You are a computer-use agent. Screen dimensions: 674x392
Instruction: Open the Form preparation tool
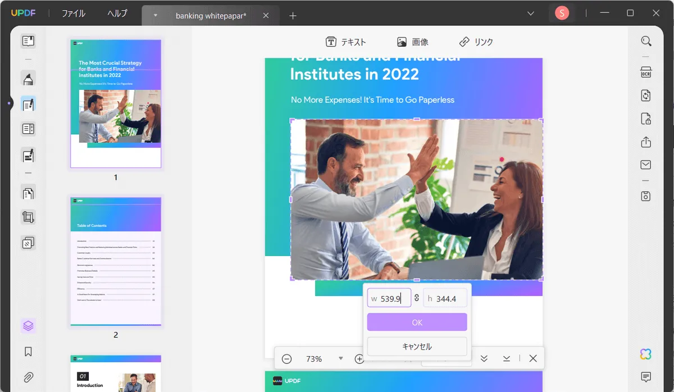(x=28, y=129)
